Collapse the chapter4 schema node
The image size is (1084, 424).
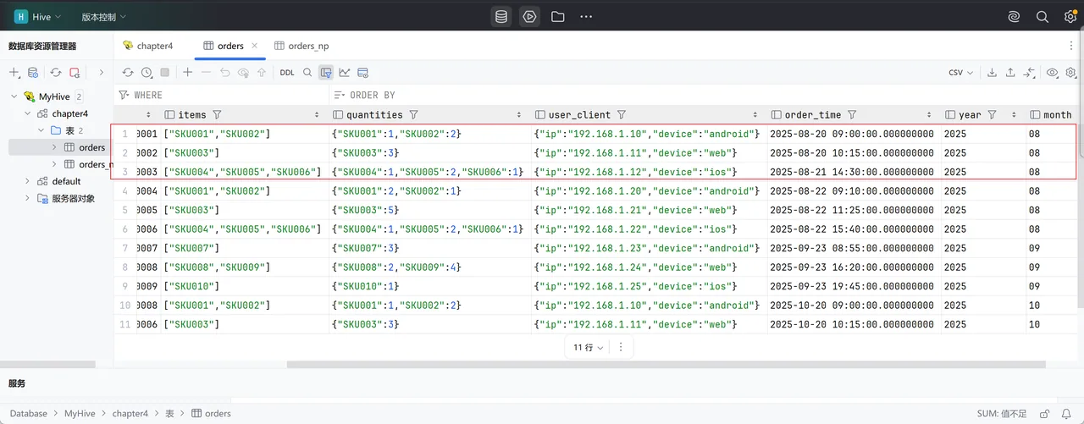pos(27,113)
